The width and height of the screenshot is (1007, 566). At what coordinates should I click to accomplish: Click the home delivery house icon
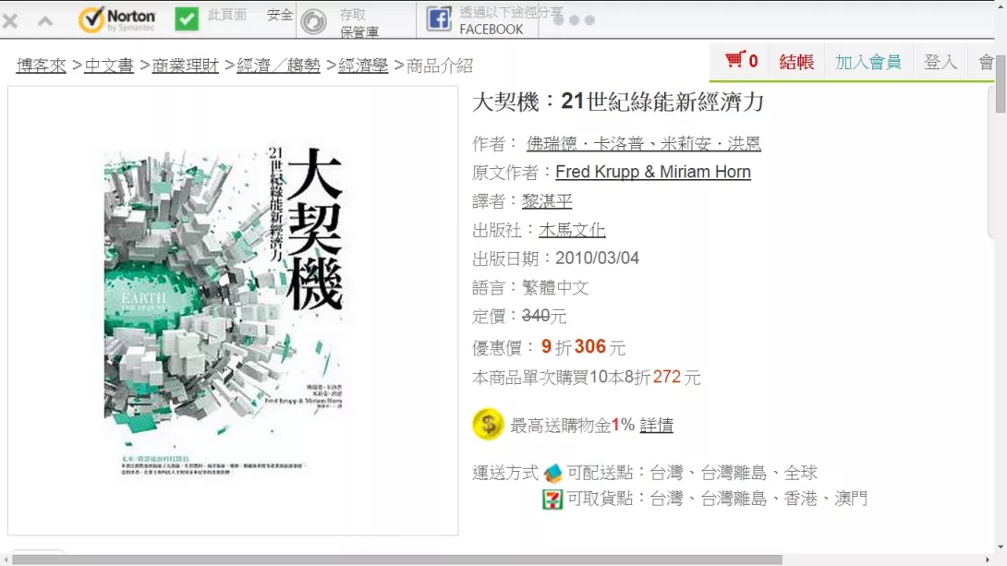[552, 474]
